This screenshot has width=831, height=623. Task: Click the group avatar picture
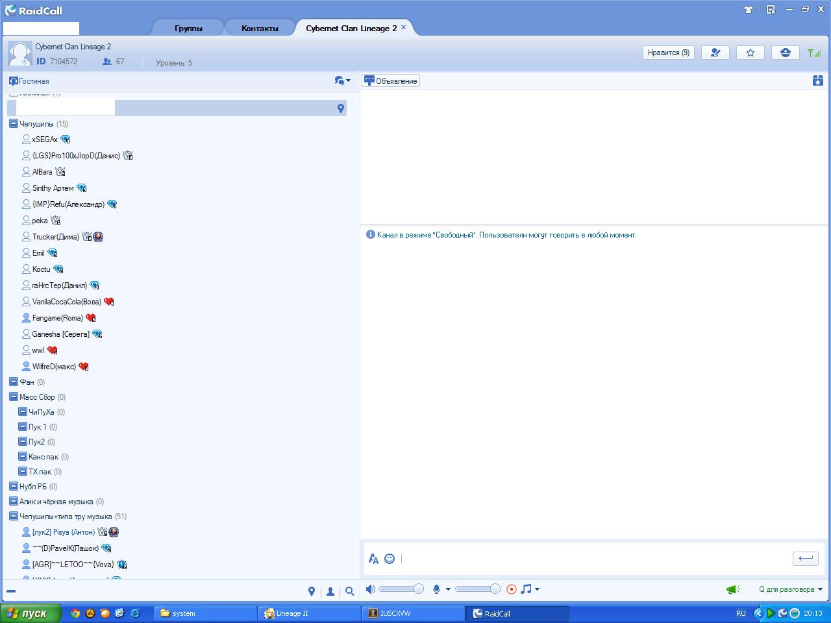20,53
